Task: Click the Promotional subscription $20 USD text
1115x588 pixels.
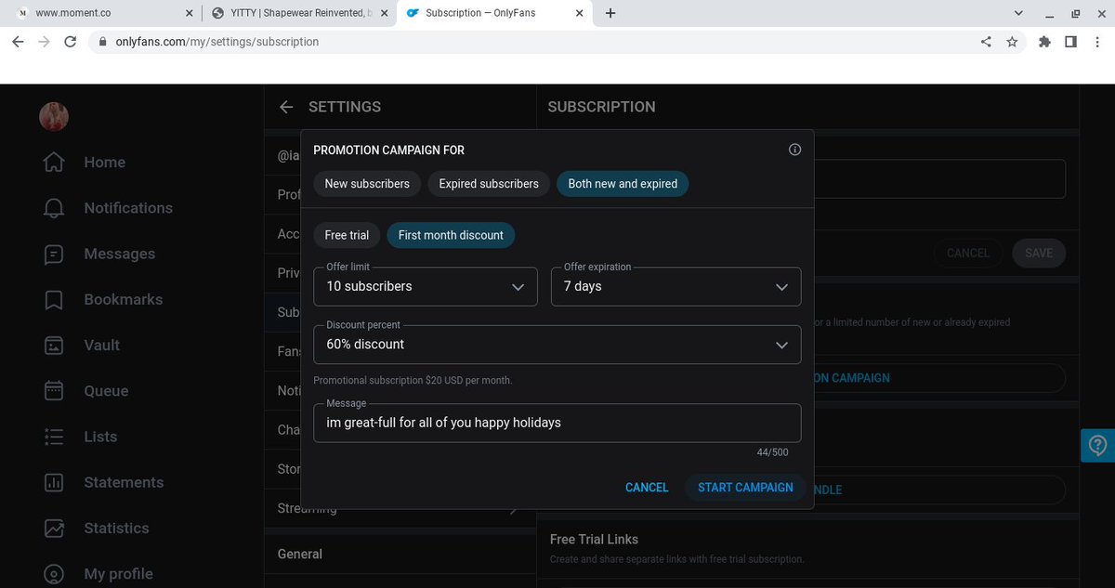Action: click(x=413, y=381)
